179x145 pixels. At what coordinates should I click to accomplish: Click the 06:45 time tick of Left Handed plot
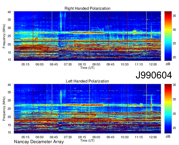[x=54, y=137]
